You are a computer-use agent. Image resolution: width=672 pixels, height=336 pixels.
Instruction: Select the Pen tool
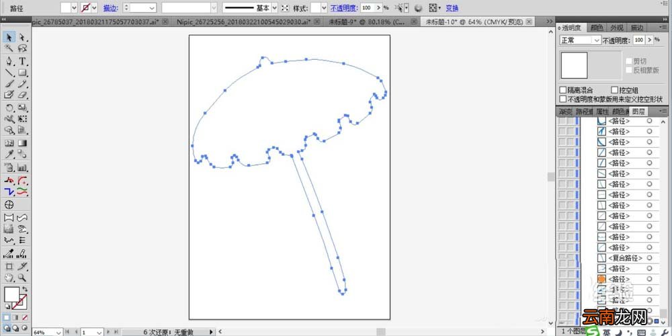pyautogui.click(x=9, y=61)
